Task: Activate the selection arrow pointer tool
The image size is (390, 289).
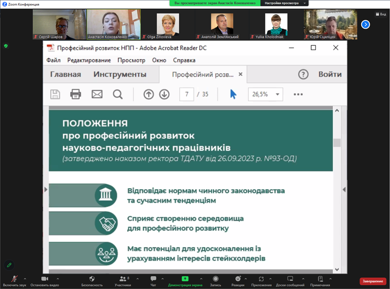Action: pyautogui.click(x=233, y=95)
